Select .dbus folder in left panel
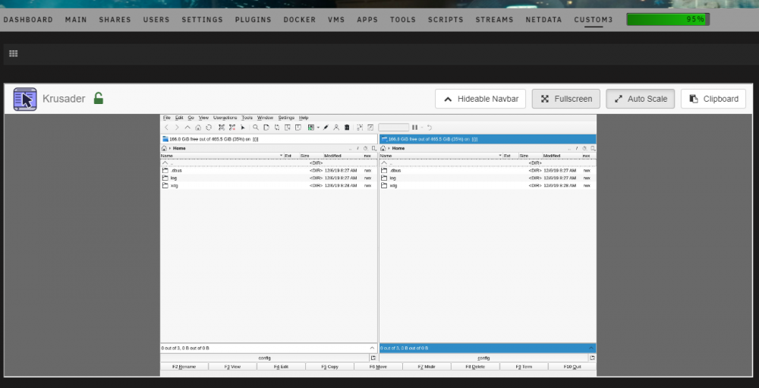 269,171
